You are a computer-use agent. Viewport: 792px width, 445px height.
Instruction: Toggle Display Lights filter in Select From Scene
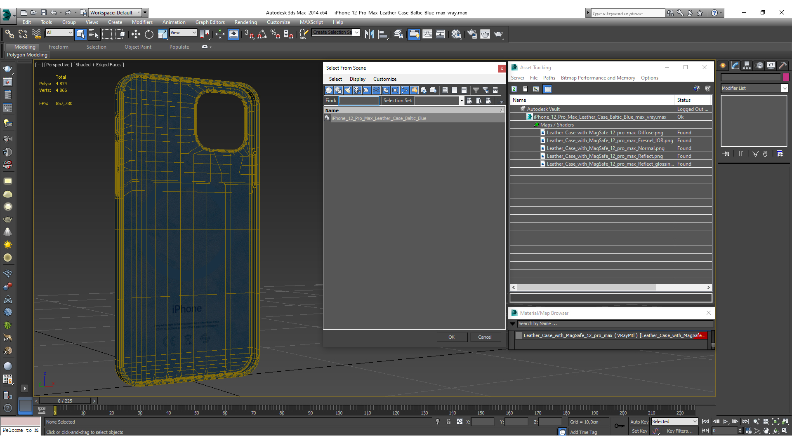point(348,90)
